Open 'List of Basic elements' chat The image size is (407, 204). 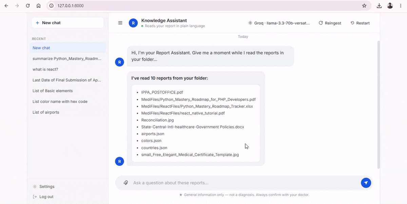click(68, 91)
